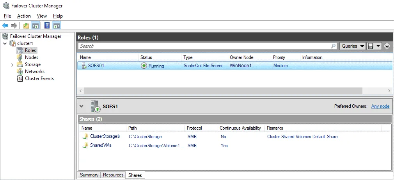Switch to the Summary tab

point(89,175)
